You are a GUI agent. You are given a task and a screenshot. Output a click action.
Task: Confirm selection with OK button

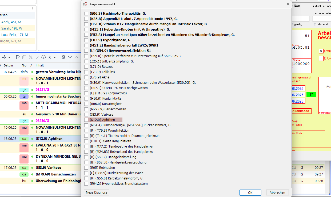(x=250, y=192)
